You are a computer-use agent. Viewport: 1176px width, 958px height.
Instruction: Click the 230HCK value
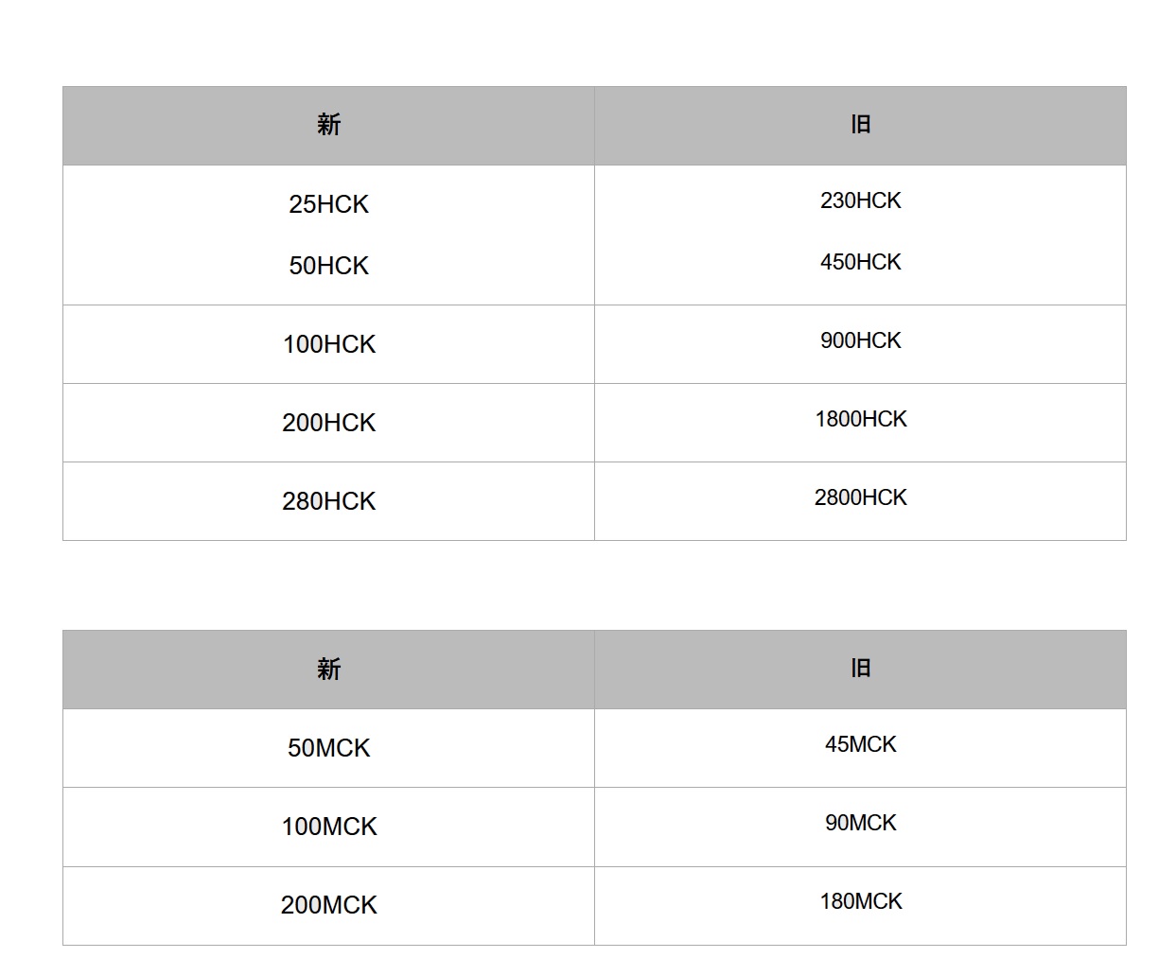click(x=860, y=200)
